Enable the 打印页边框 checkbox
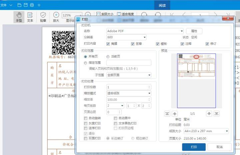Viewport: 240px width, 155px height. click(x=116, y=128)
